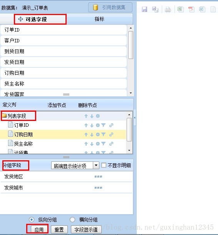The image size is (218, 235).
Task: Click 货主名称 in the available fields list
Action: coord(64,84)
